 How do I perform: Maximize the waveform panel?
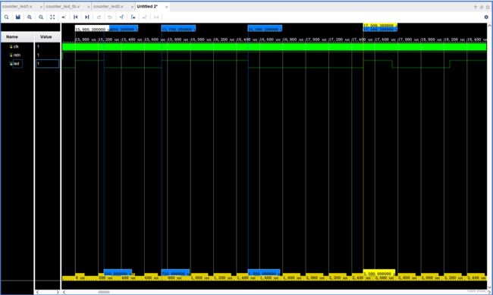pyautogui.click(x=488, y=7)
